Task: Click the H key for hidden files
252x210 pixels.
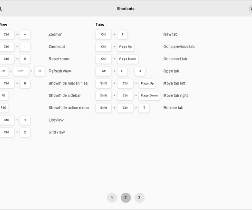Action: pyautogui.click(x=25, y=83)
